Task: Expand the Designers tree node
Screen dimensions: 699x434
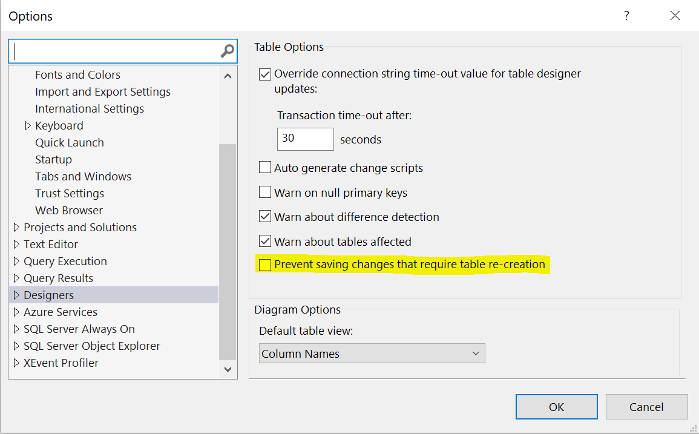Action: (16, 295)
